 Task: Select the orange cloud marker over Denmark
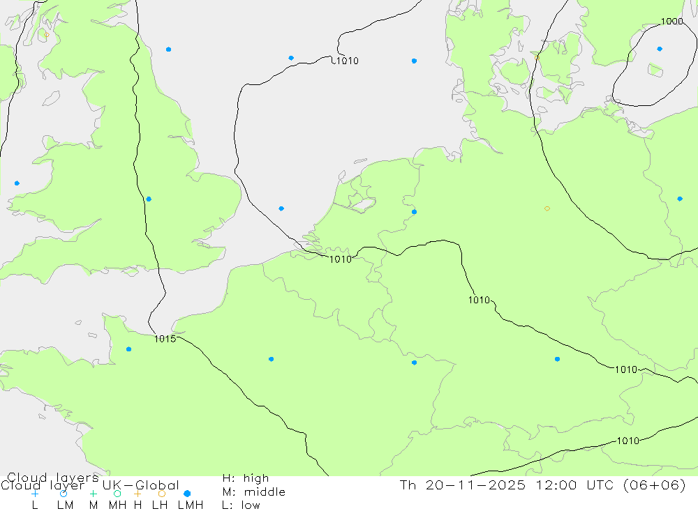537,57
